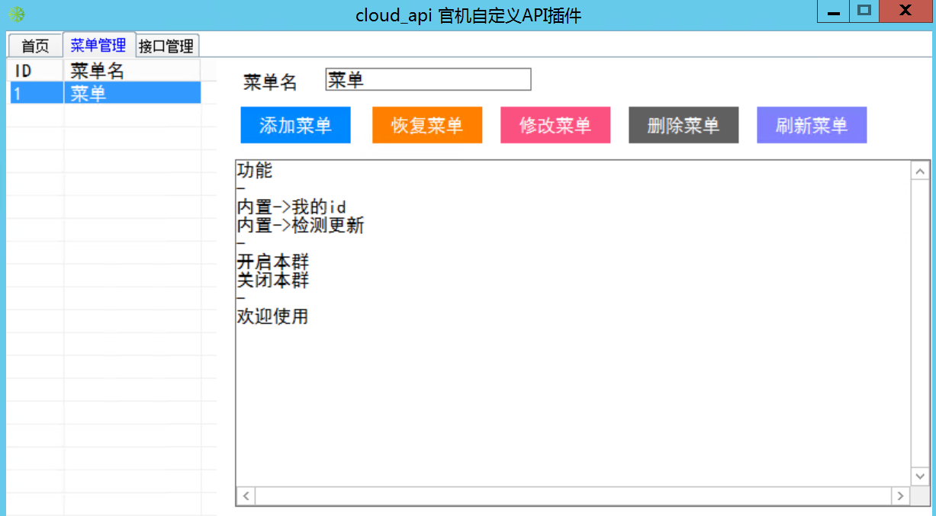
Task: Switch to the 首页 tab
Action: [35, 46]
